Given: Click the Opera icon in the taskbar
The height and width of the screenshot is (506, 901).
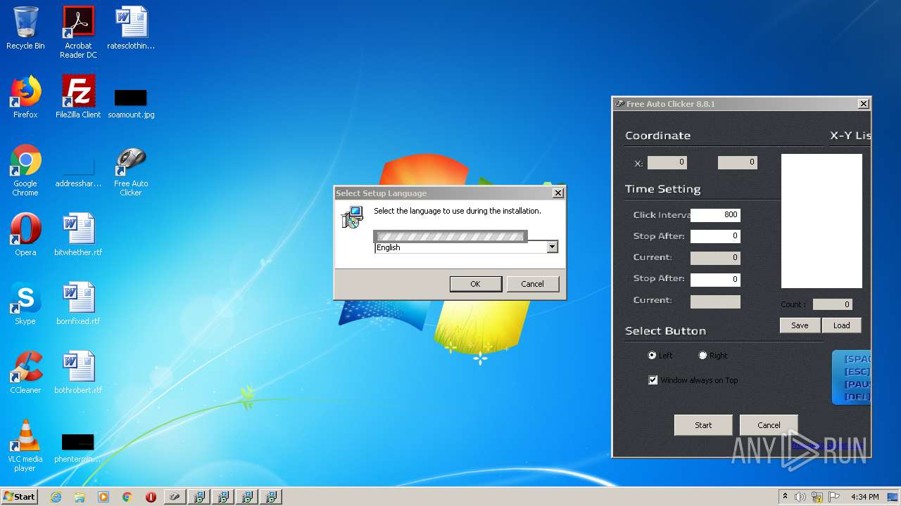Looking at the screenshot, I should tap(151, 497).
